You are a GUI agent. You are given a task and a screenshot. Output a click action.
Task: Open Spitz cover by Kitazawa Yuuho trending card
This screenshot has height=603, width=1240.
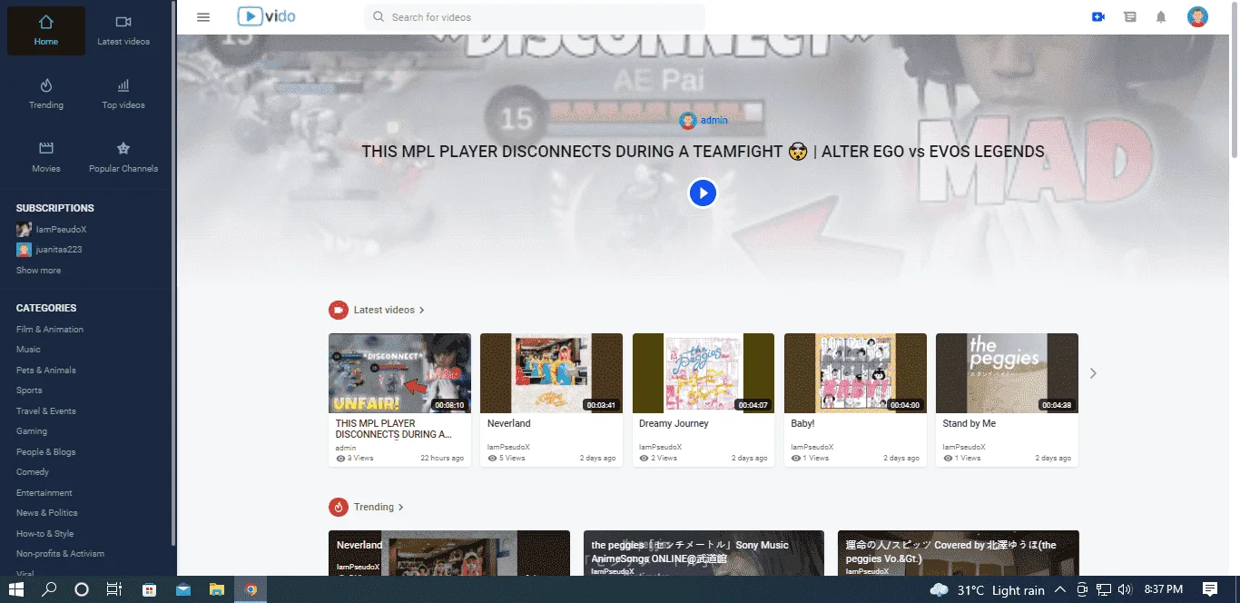point(959,553)
